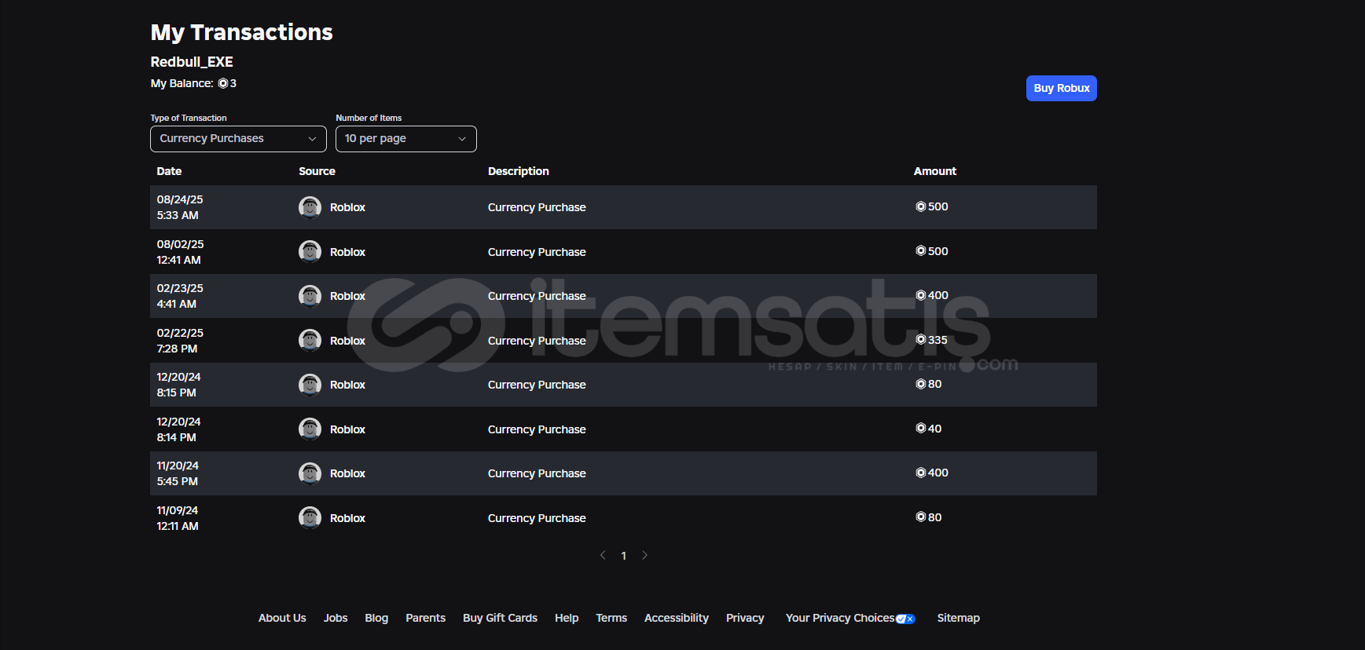The width and height of the screenshot is (1365, 650).
Task: Click the Roblox source name in the 02/23/25 row
Action: [x=347, y=296]
